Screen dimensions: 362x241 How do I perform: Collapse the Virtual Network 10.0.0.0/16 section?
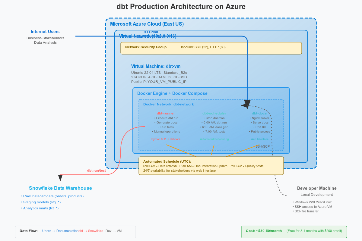coord(148,36)
